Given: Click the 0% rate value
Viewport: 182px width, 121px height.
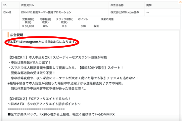Looking at the screenshot, I should click(45, 26).
